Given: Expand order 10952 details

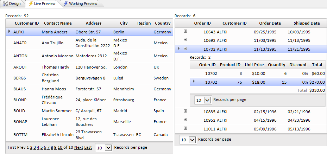Looking at the screenshot, I should coord(185,120).
